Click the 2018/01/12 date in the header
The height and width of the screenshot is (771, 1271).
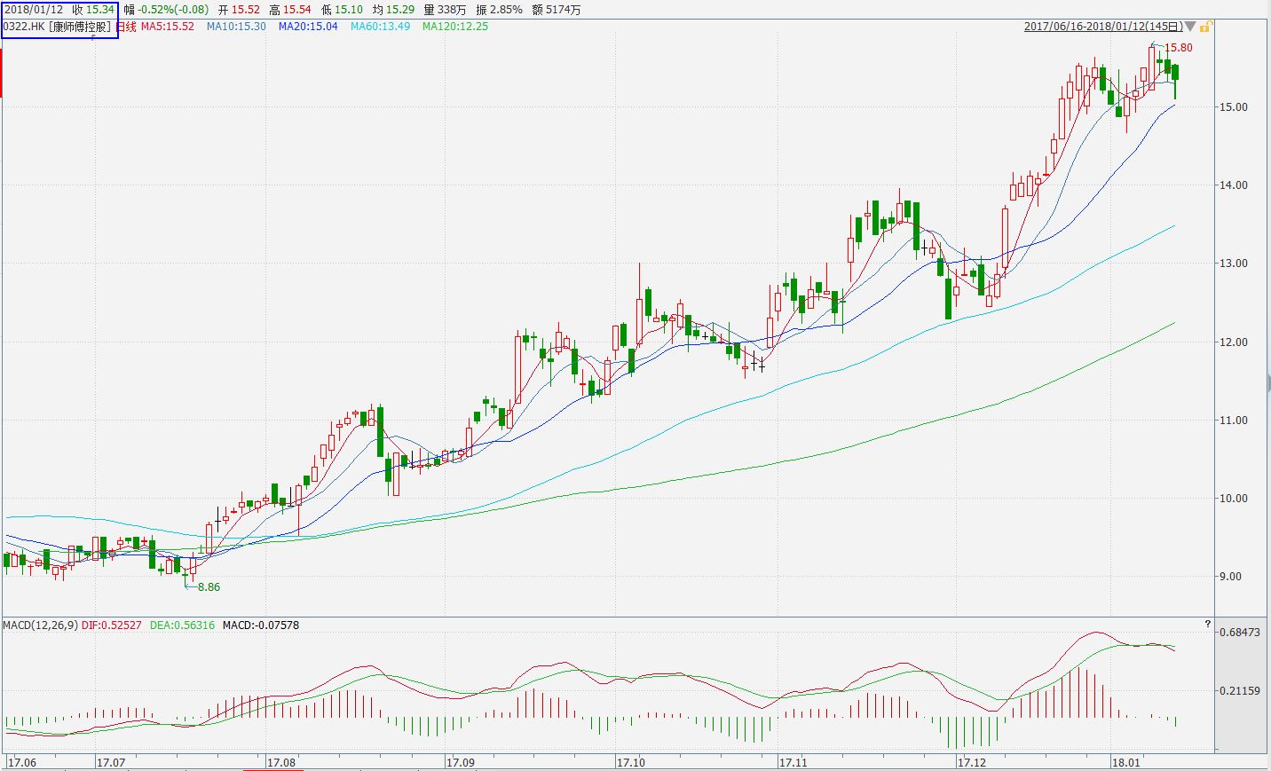tap(34, 10)
